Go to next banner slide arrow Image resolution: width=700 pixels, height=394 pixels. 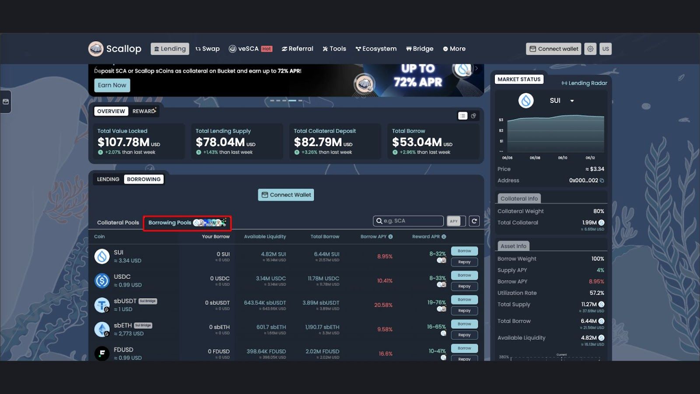point(476,69)
